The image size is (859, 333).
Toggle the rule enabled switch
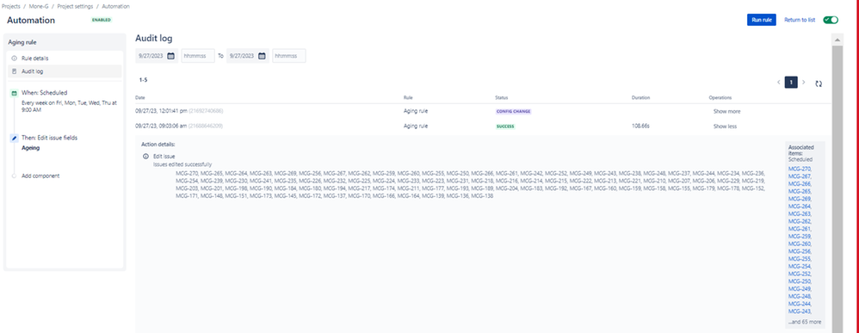831,20
